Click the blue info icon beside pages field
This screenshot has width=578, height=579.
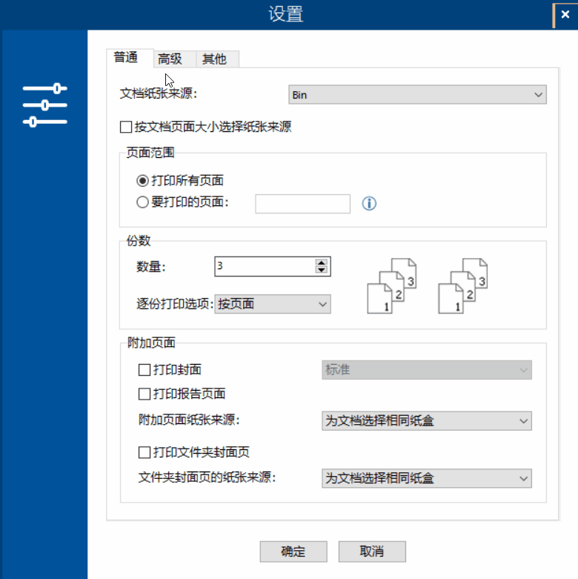[x=369, y=203]
